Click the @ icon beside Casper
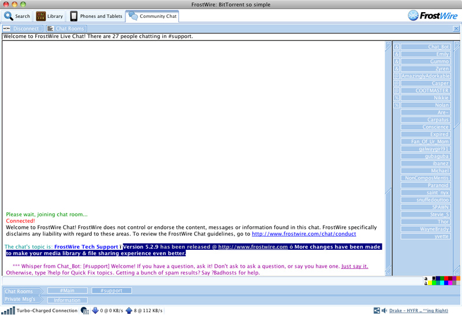 pyautogui.click(x=397, y=83)
